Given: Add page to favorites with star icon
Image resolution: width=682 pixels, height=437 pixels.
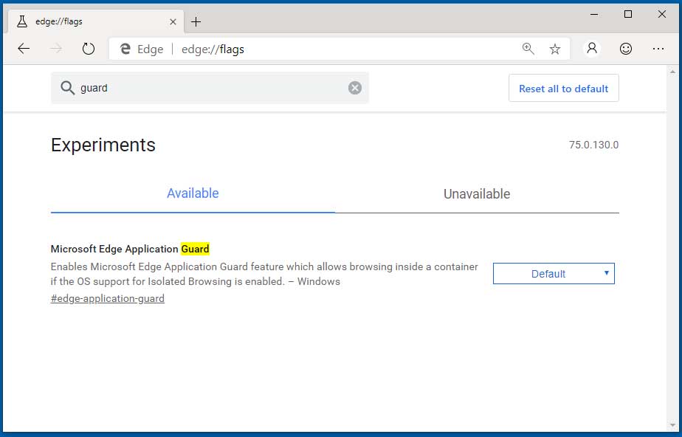Looking at the screenshot, I should tap(555, 49).
